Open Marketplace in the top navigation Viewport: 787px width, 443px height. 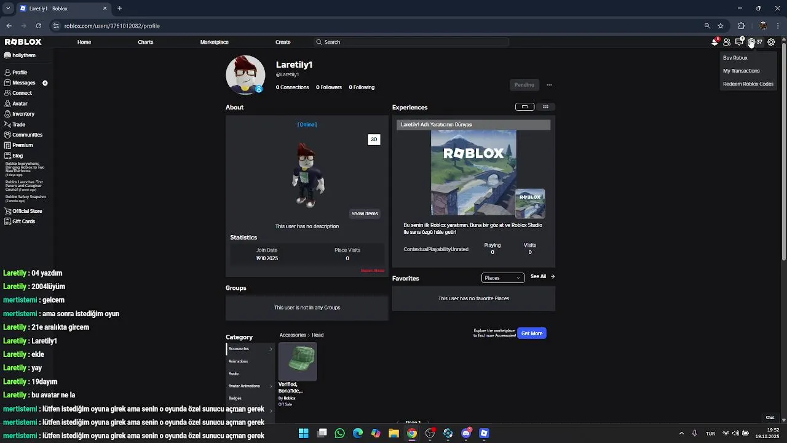[215, 42]
